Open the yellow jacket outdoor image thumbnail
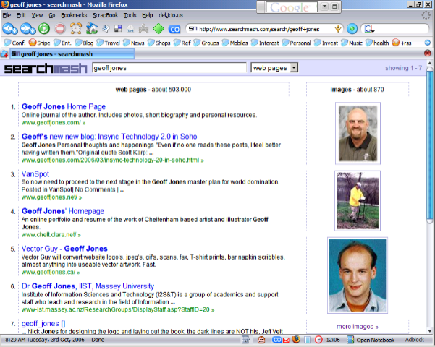Viewport: 435px width, 347px height. [x=358, y=201]
